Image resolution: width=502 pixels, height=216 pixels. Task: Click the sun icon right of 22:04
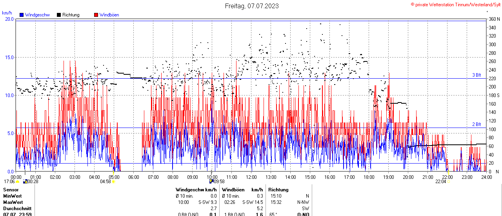(x=449, y=182)
